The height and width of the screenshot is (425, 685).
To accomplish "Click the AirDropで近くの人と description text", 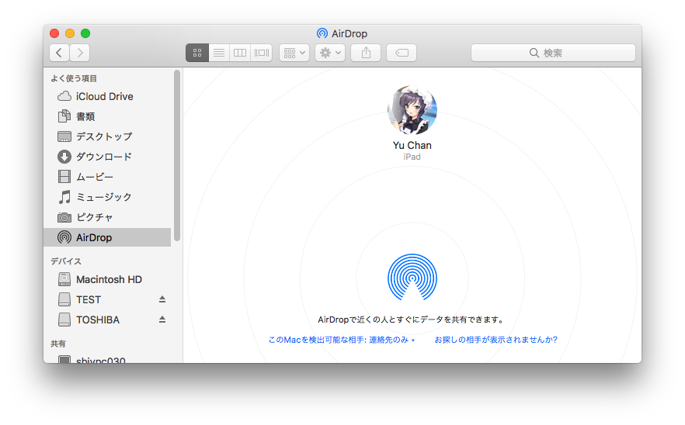I will 411,320.
